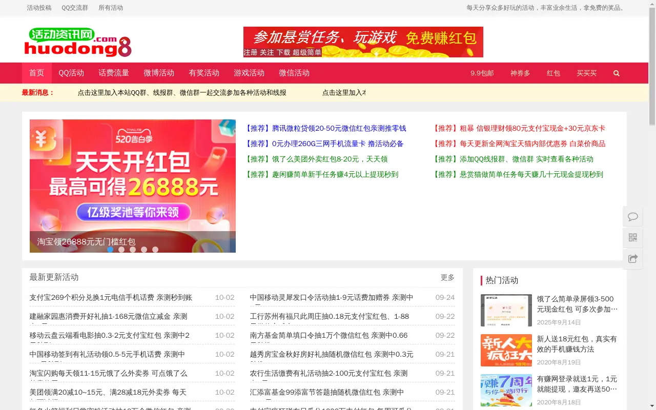
Task: Open 中国移动签到有礼活动 article
Action: (x=107, y=354)
